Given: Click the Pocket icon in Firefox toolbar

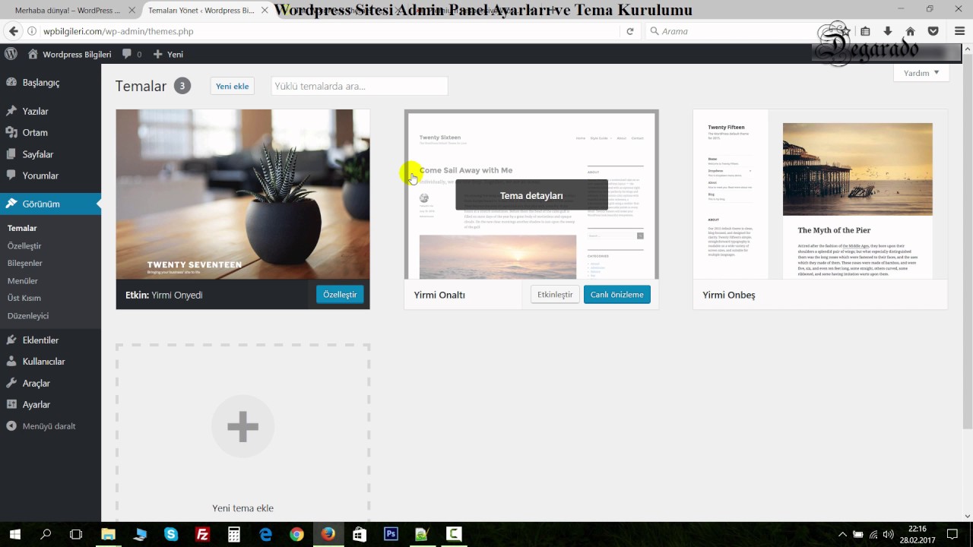Looking at the screenshot, I should tap(933, 31).
